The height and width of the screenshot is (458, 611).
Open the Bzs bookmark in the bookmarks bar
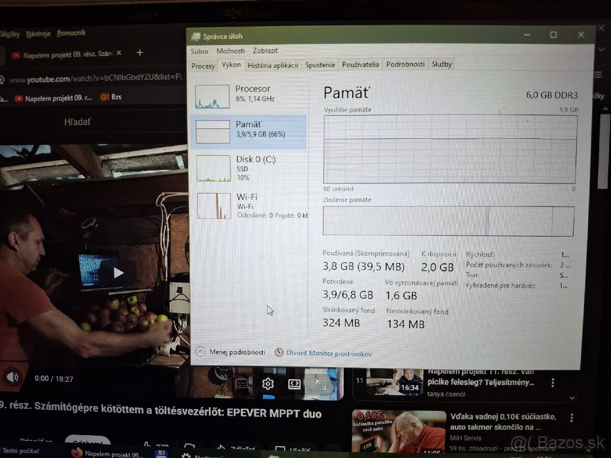(111, 97)
